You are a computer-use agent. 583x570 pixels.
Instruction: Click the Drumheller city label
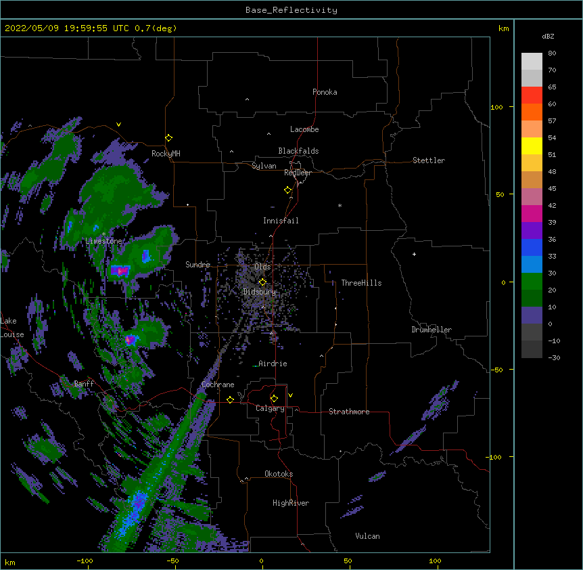432,330
